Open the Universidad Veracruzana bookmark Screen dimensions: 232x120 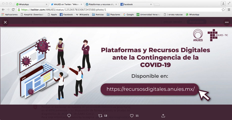pos(149,14)
